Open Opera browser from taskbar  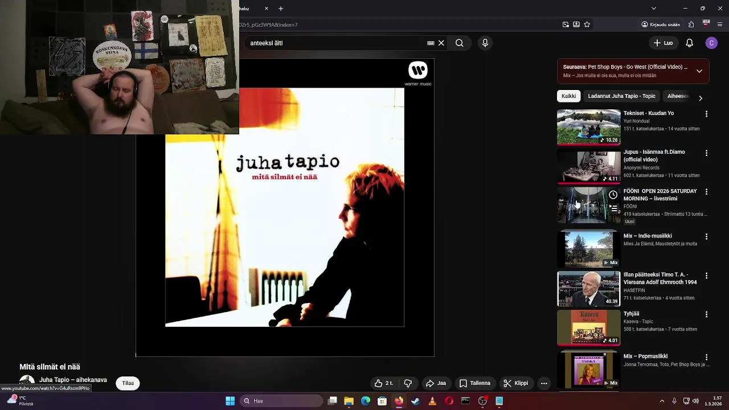click(449, 401)
